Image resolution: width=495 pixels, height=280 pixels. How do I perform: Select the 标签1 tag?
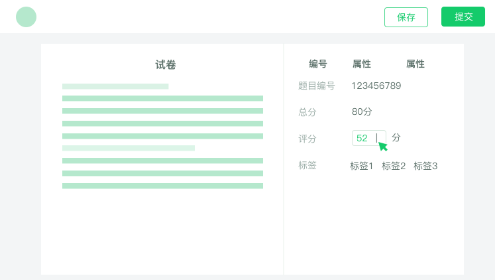[x=361, y=166]
